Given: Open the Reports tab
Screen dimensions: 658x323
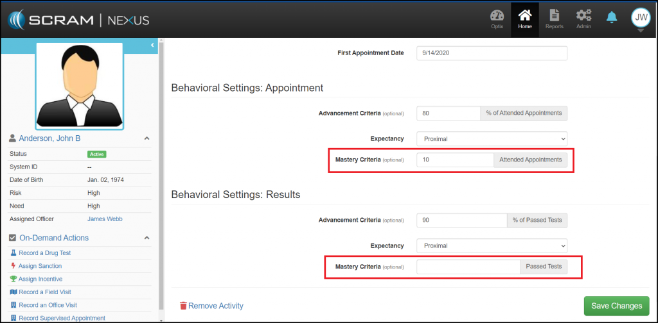Looking at the screenshot, I should (x=554, y=19).
